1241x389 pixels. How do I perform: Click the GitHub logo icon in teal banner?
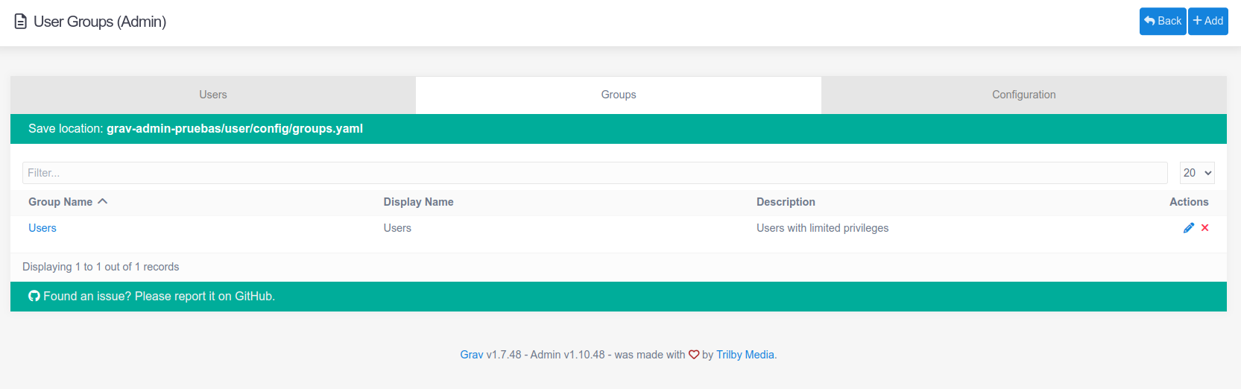click(x=34, y=297)
